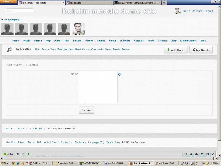The height and width of the screenshot is (166, 221).
Task: Click the help question mark tray icon
Action: [x=192, y=163]
